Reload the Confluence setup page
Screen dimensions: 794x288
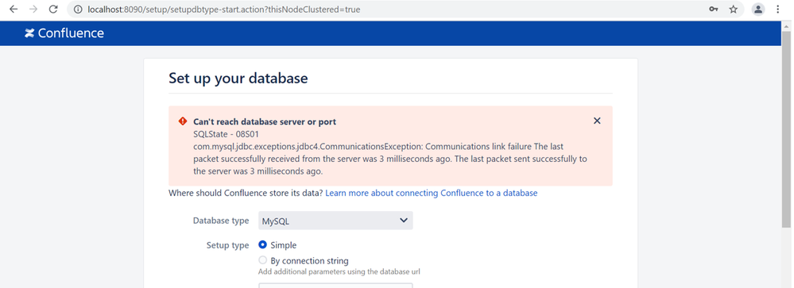point(53,9)
